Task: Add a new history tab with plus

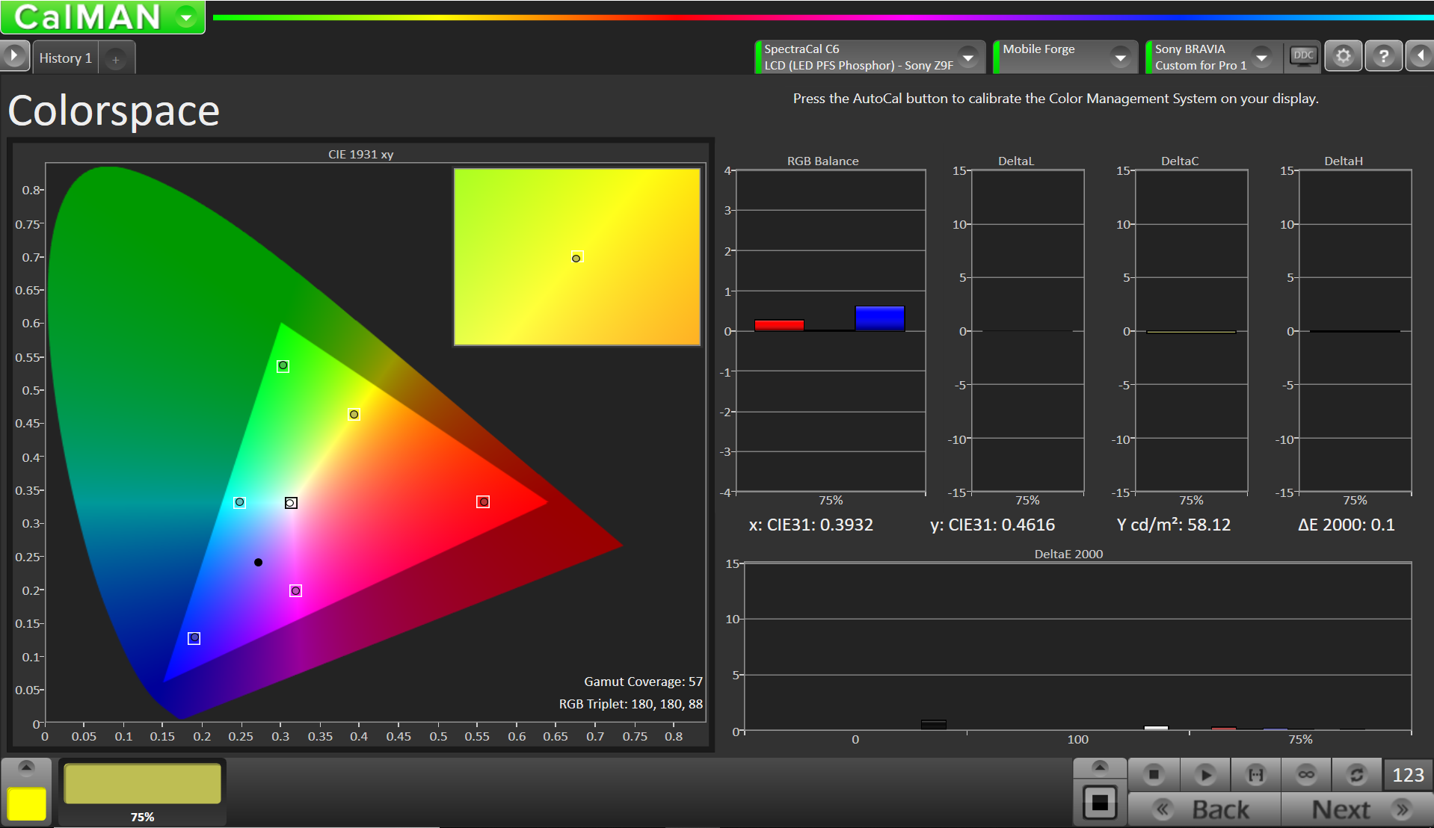Action: [116, 60]
